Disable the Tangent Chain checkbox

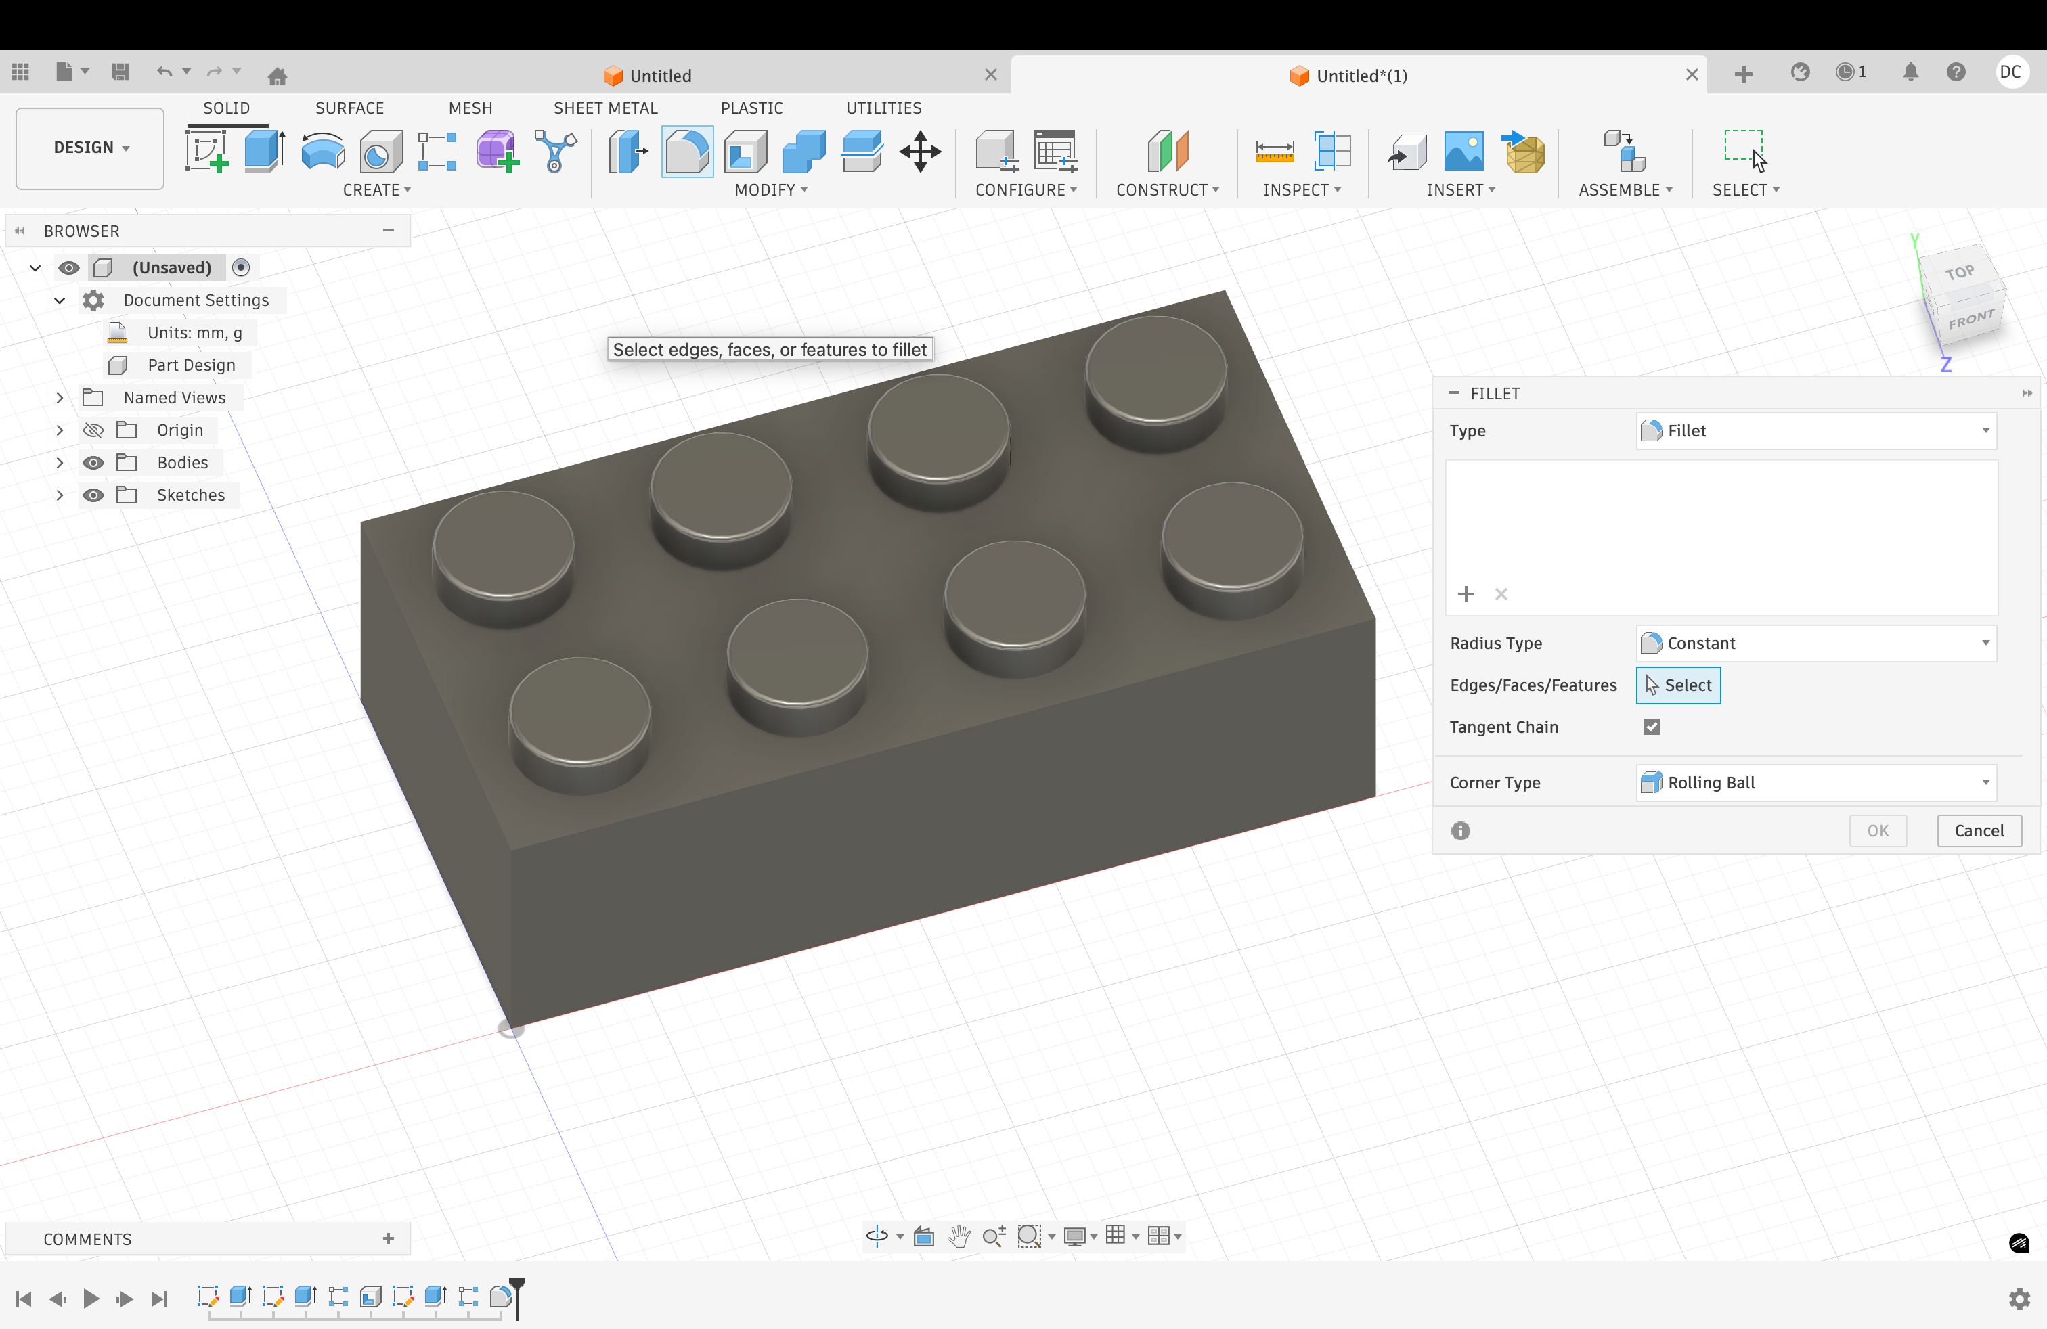tap(1652, 726)
